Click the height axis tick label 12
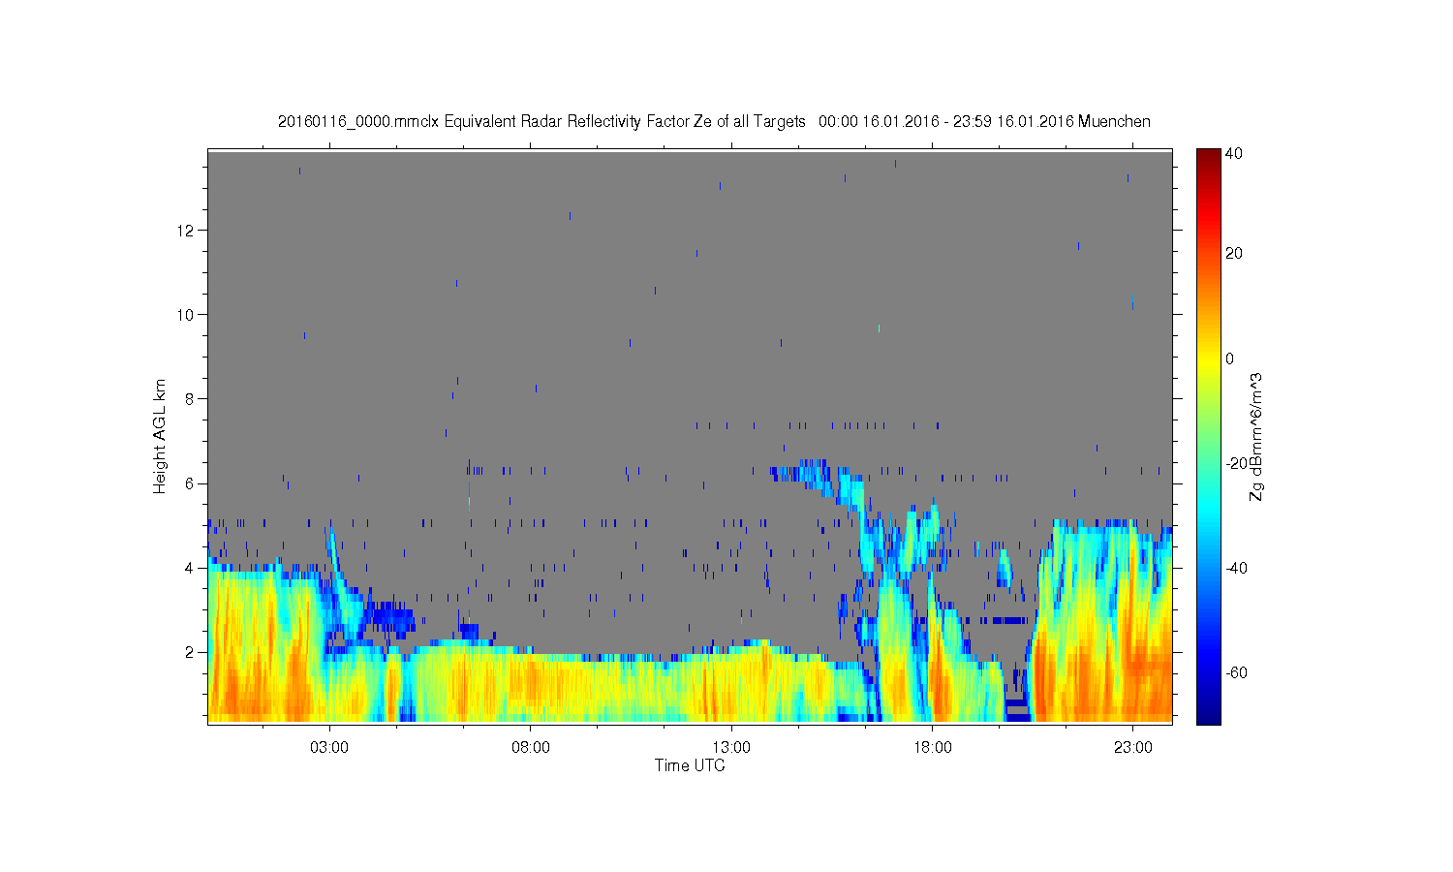 (186, 231)
